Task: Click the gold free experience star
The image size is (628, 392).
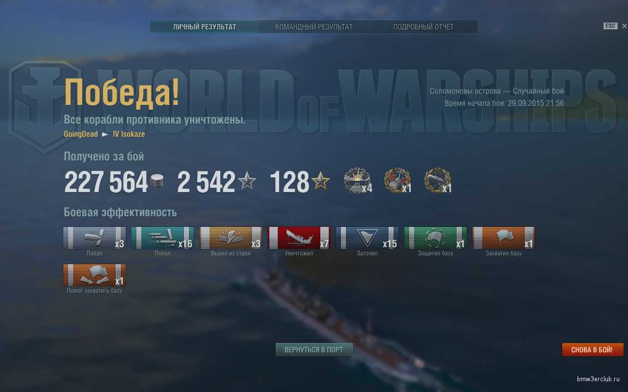Action: pos(320,181)
